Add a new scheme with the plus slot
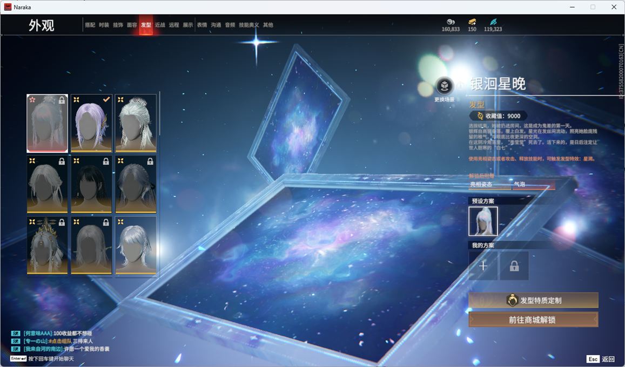The width and height of the screenshot is (625, 367). tap(483, 266)
